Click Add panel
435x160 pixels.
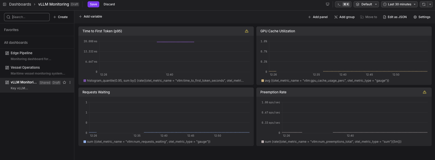[318, 17]
